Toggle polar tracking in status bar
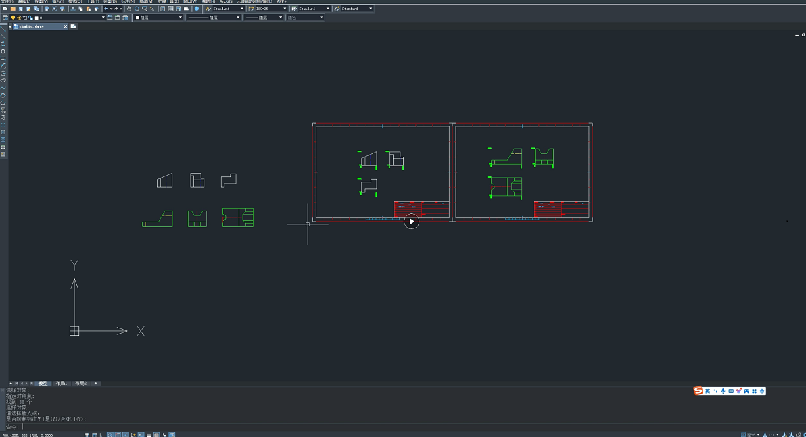The height and width of the screenshot is (437, 806). point(110,434)
